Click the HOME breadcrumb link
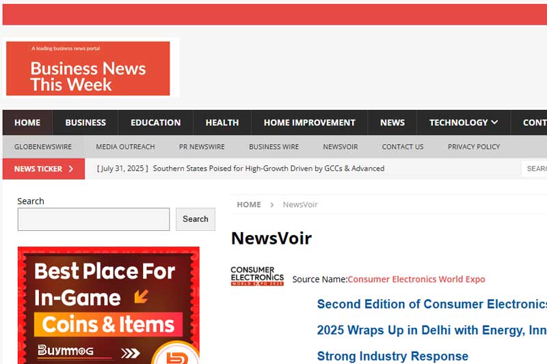 tap(249, 205)
